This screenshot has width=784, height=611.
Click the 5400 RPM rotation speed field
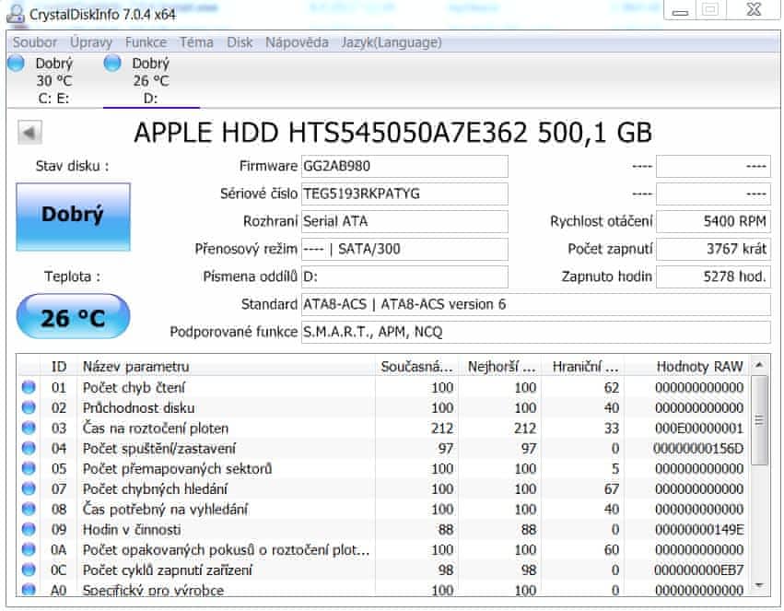(x=713, y=221)
